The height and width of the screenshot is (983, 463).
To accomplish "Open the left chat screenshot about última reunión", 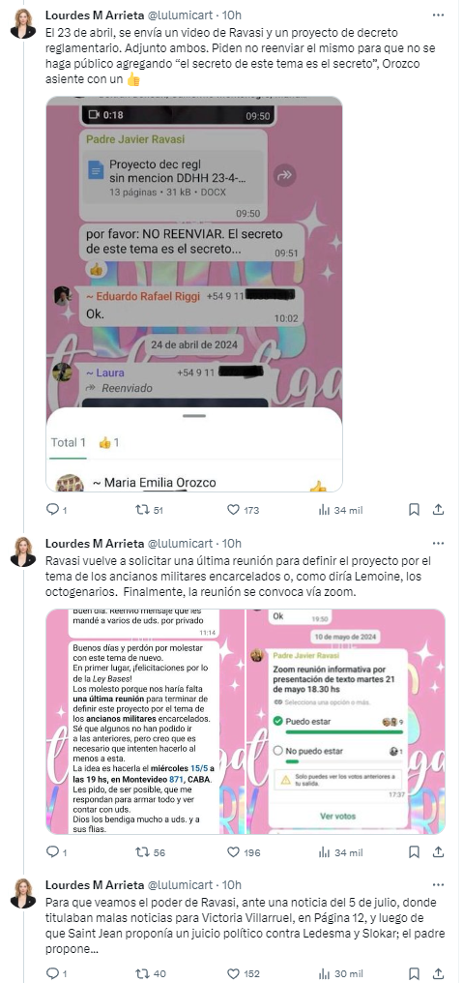I will point(145,721).
